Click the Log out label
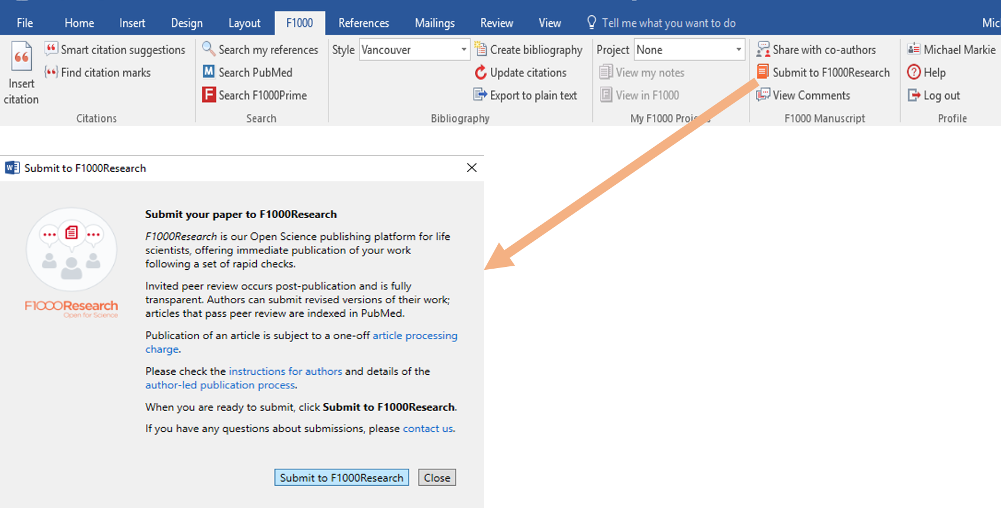This screenshot has width=1001, height=508. pyautogui.click(x=942, y=96)
